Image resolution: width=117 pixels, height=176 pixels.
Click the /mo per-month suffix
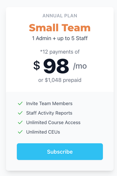[x=80, y=66]
